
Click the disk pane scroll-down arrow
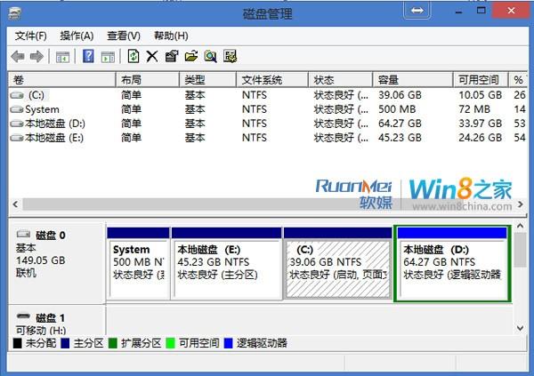[520, 328]
